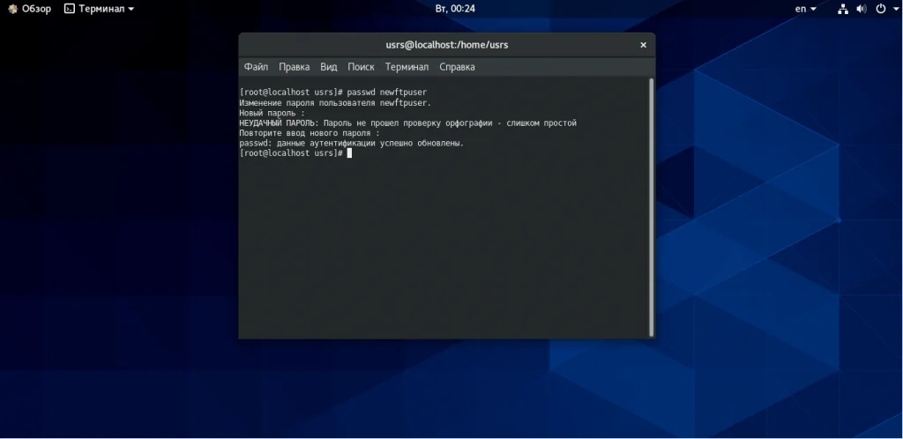The image size is (903, 439).
Task: Open the Правка menu
Action: (294, 67)
